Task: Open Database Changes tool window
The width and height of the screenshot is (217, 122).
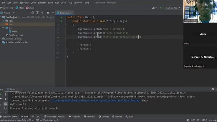Action: click(x=54, y=117)
